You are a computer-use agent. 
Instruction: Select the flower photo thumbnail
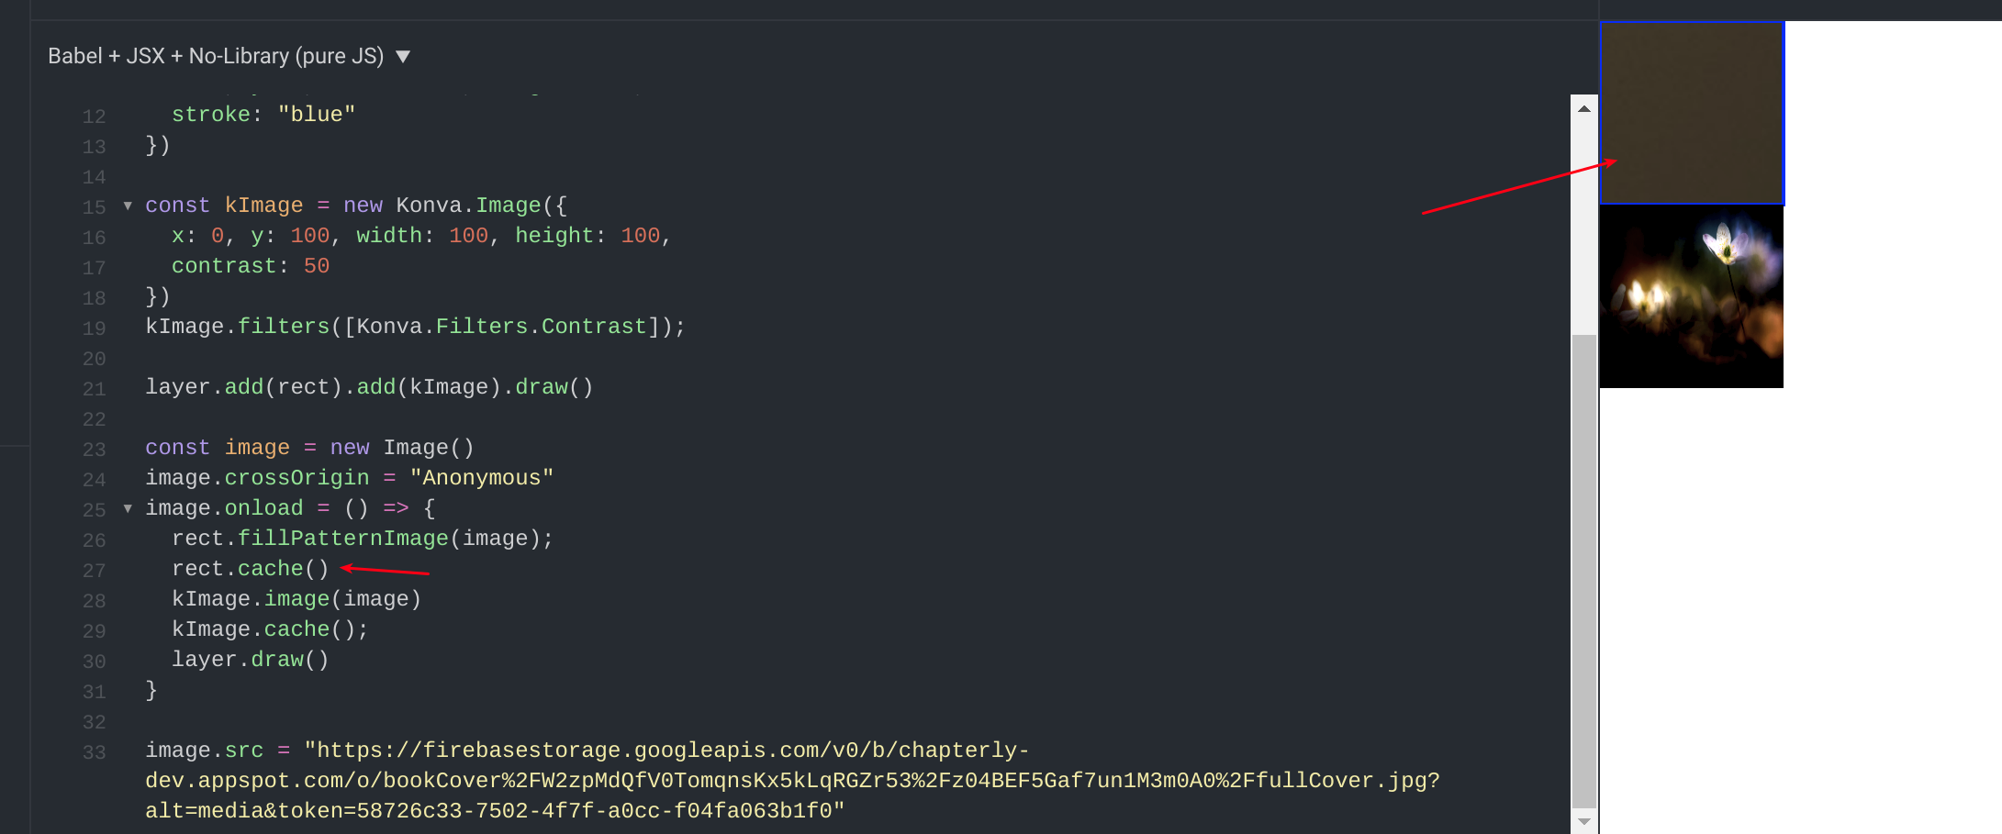[x=1691, y=295]
